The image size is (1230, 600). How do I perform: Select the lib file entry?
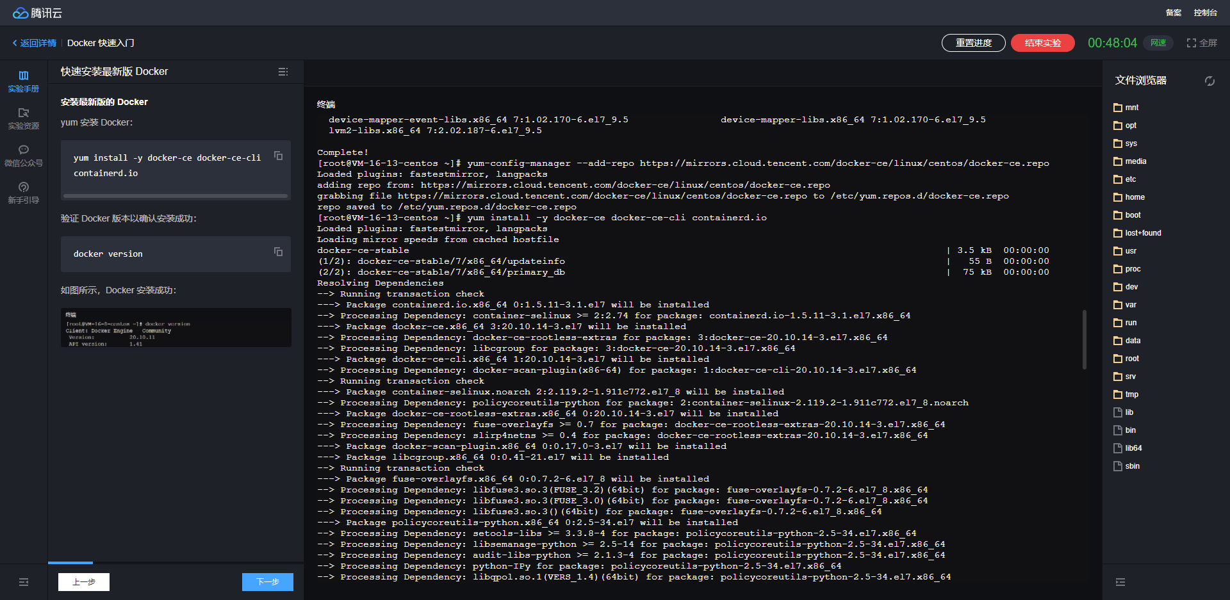coord(1124,412)
